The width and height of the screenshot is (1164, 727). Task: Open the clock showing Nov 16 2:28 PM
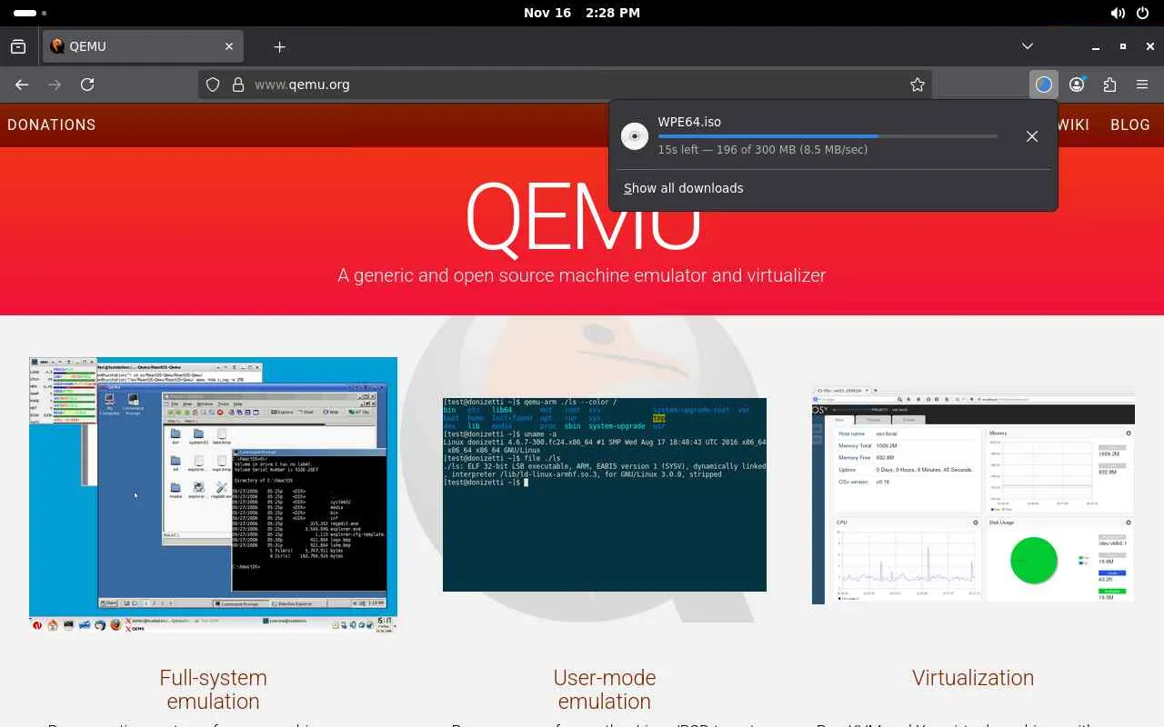(x=582, y=13)
